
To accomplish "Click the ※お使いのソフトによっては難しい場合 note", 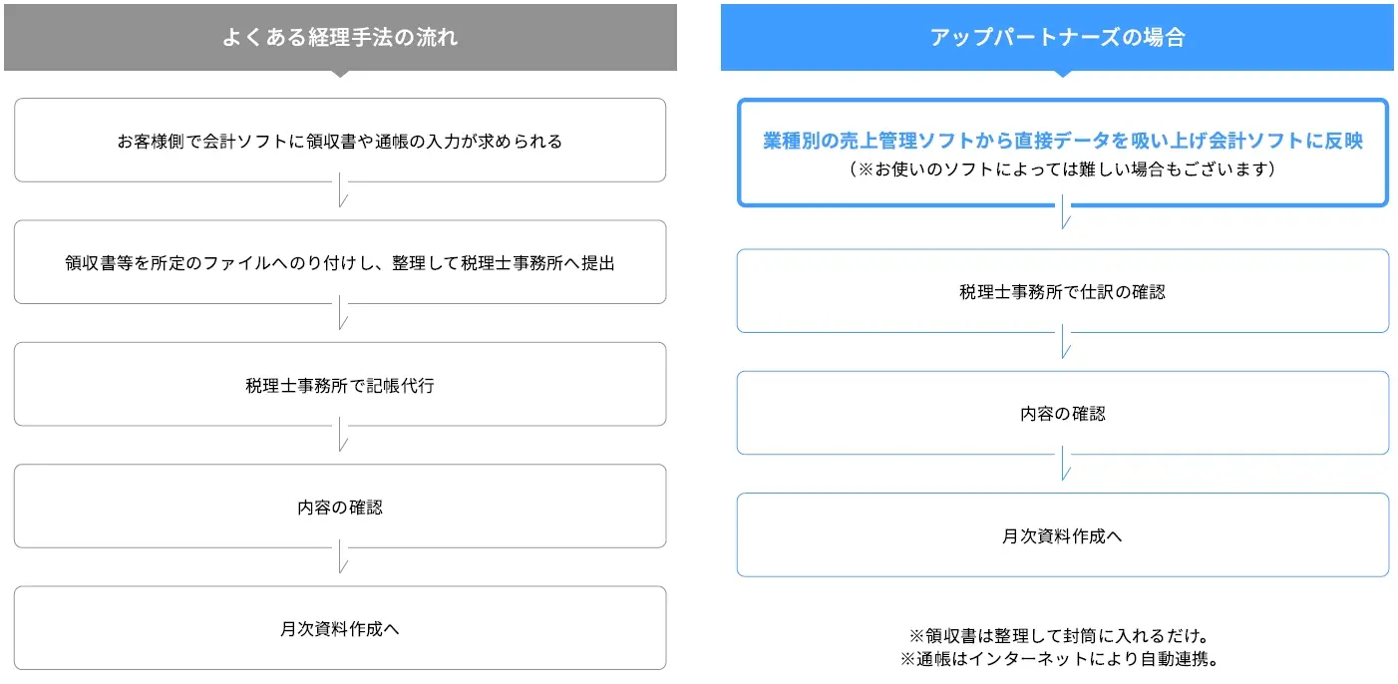I will [x=1062, y=170].
